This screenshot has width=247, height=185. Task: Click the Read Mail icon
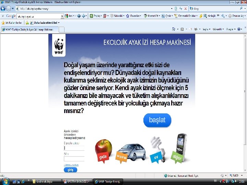pyautogui.click(x=190, y=29)
